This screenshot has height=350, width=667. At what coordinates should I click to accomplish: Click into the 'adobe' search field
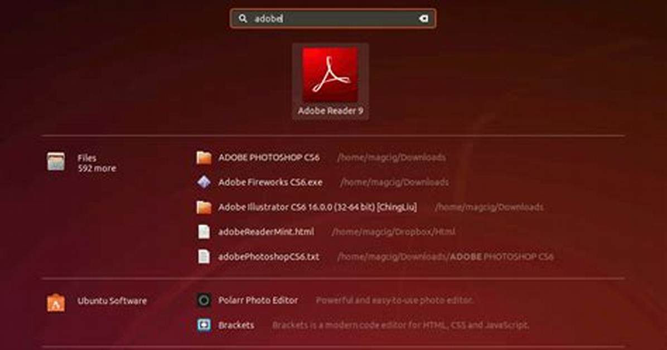(332, 19)
